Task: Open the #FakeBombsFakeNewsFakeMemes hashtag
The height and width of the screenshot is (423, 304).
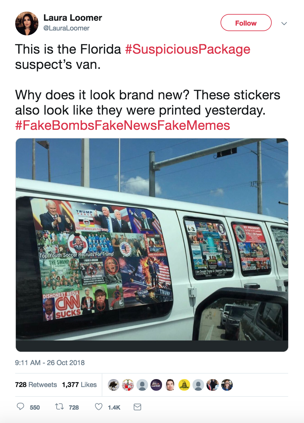Action: [x=122, y=126]
